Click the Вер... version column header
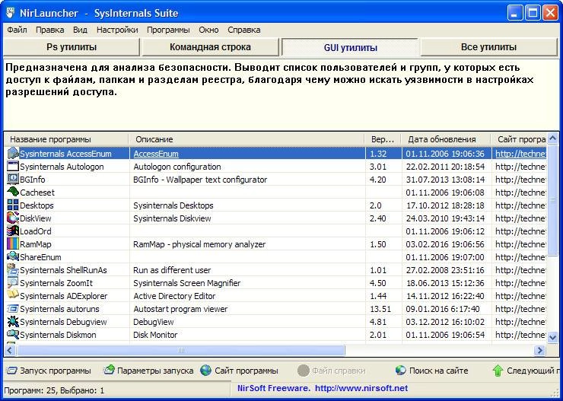The width and height of the screenshot is (563, 401). point(383,139)
